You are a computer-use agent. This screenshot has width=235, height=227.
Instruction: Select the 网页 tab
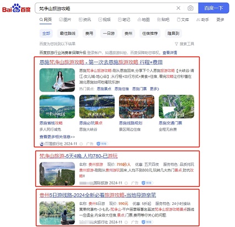[46, 19]
